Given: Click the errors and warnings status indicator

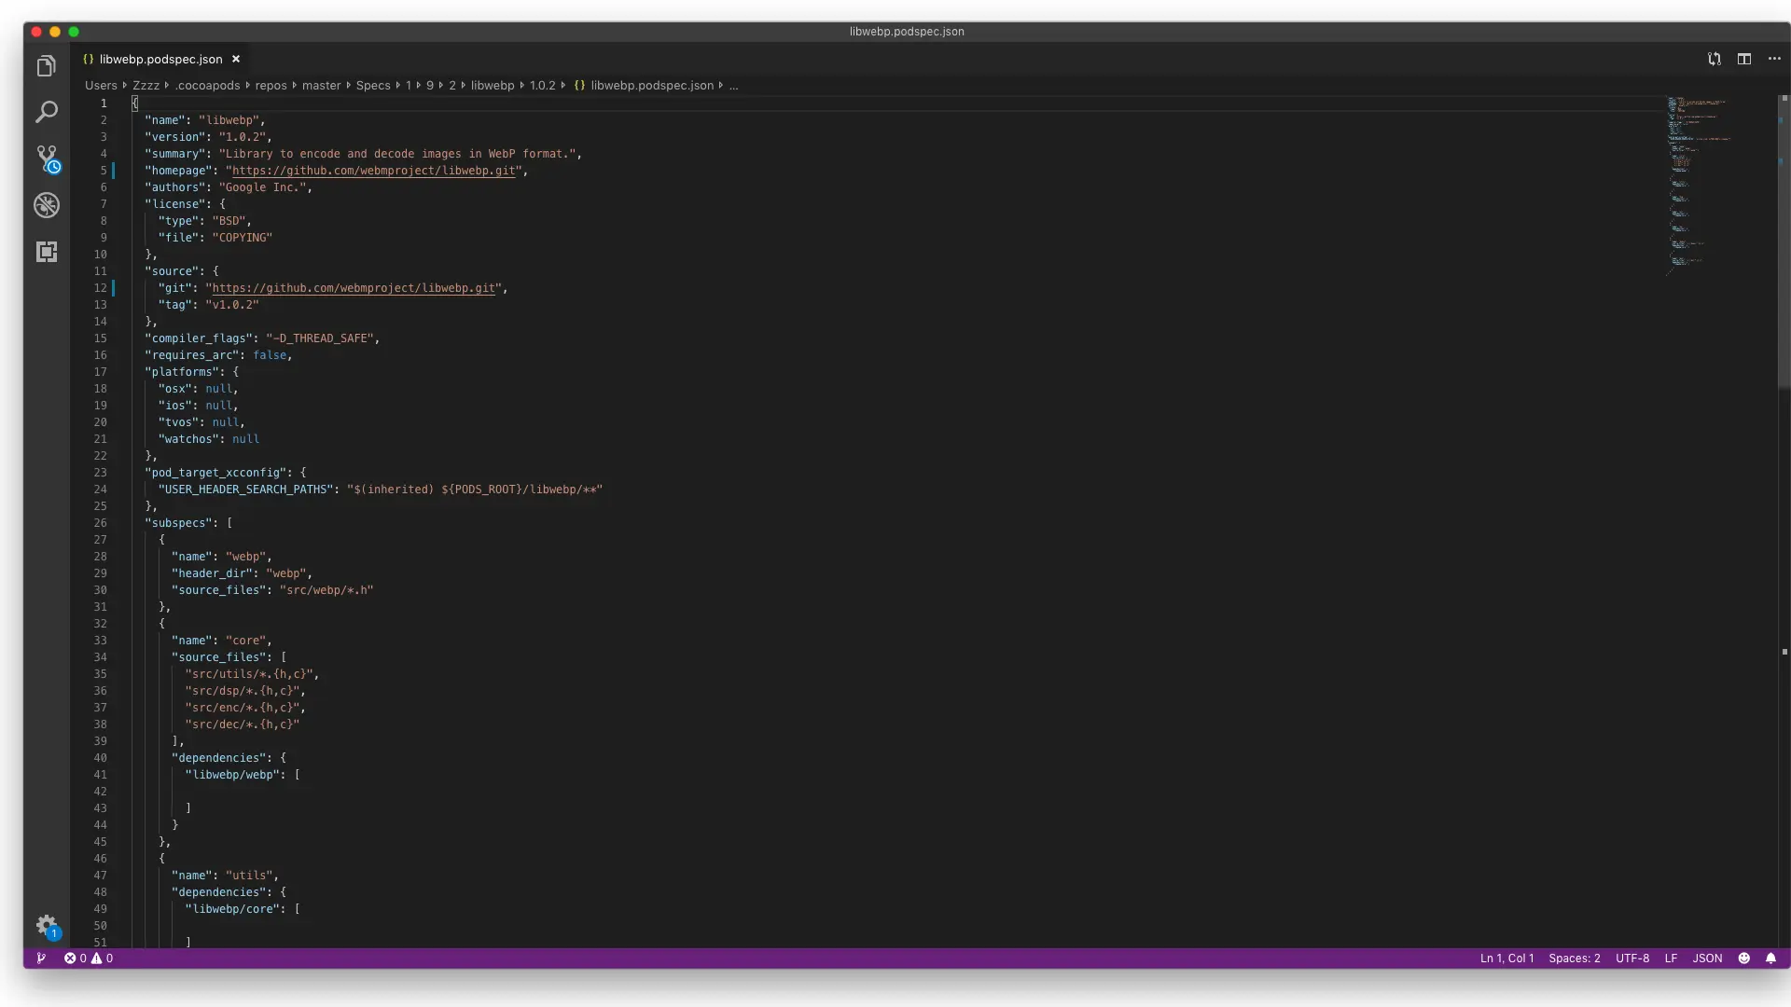Looking at the screenshot, I should coord(89,958).
